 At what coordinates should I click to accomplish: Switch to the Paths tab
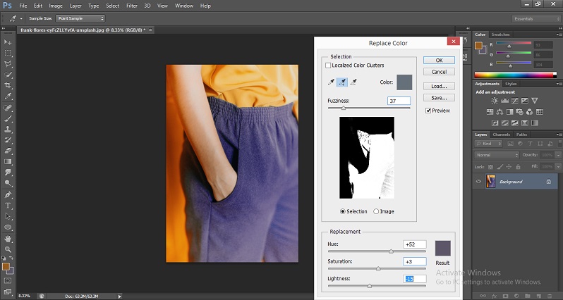click(x=521, y=135)
